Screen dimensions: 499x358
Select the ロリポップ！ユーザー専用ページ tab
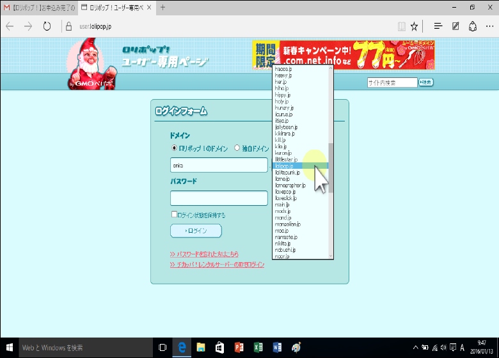(117, 7)
